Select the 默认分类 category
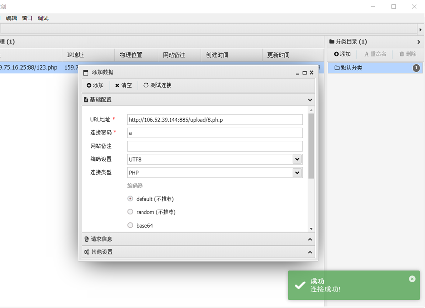Viewport: 425px width, 308px height. pos(375,68)
